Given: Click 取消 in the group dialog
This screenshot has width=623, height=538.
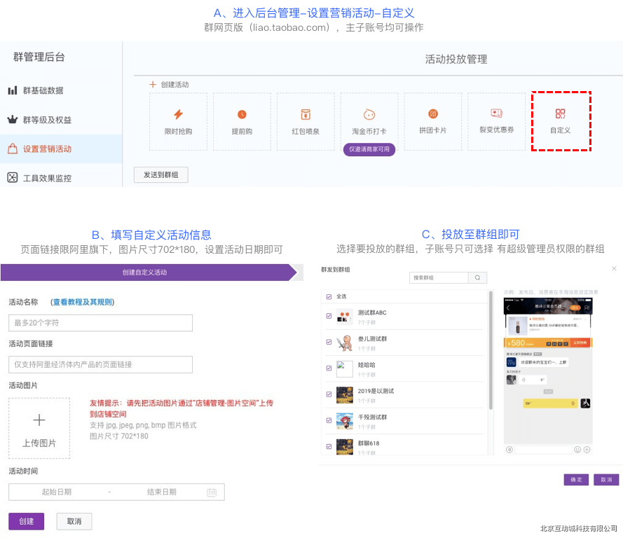Looking at the screenshot, I should click(606, 480).
